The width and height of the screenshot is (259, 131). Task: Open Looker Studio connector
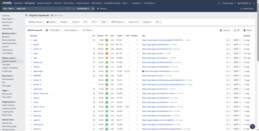click(247, 9)
